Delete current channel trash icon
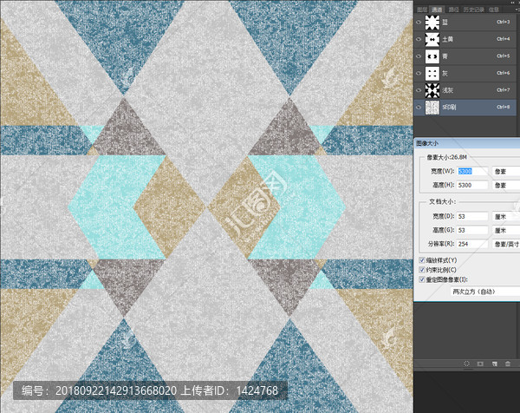This screenshot has height=413, width=520. click(x=508, y=364)
